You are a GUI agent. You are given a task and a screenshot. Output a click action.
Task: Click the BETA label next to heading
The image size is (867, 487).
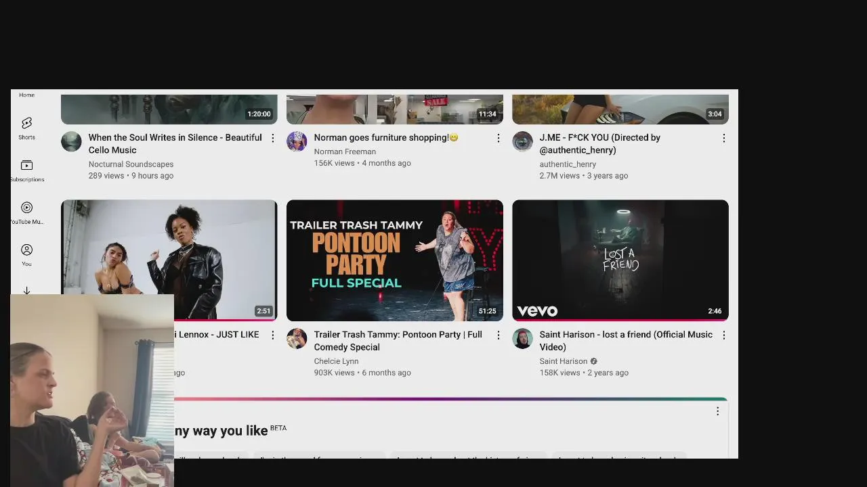click(x=278, y=428)
